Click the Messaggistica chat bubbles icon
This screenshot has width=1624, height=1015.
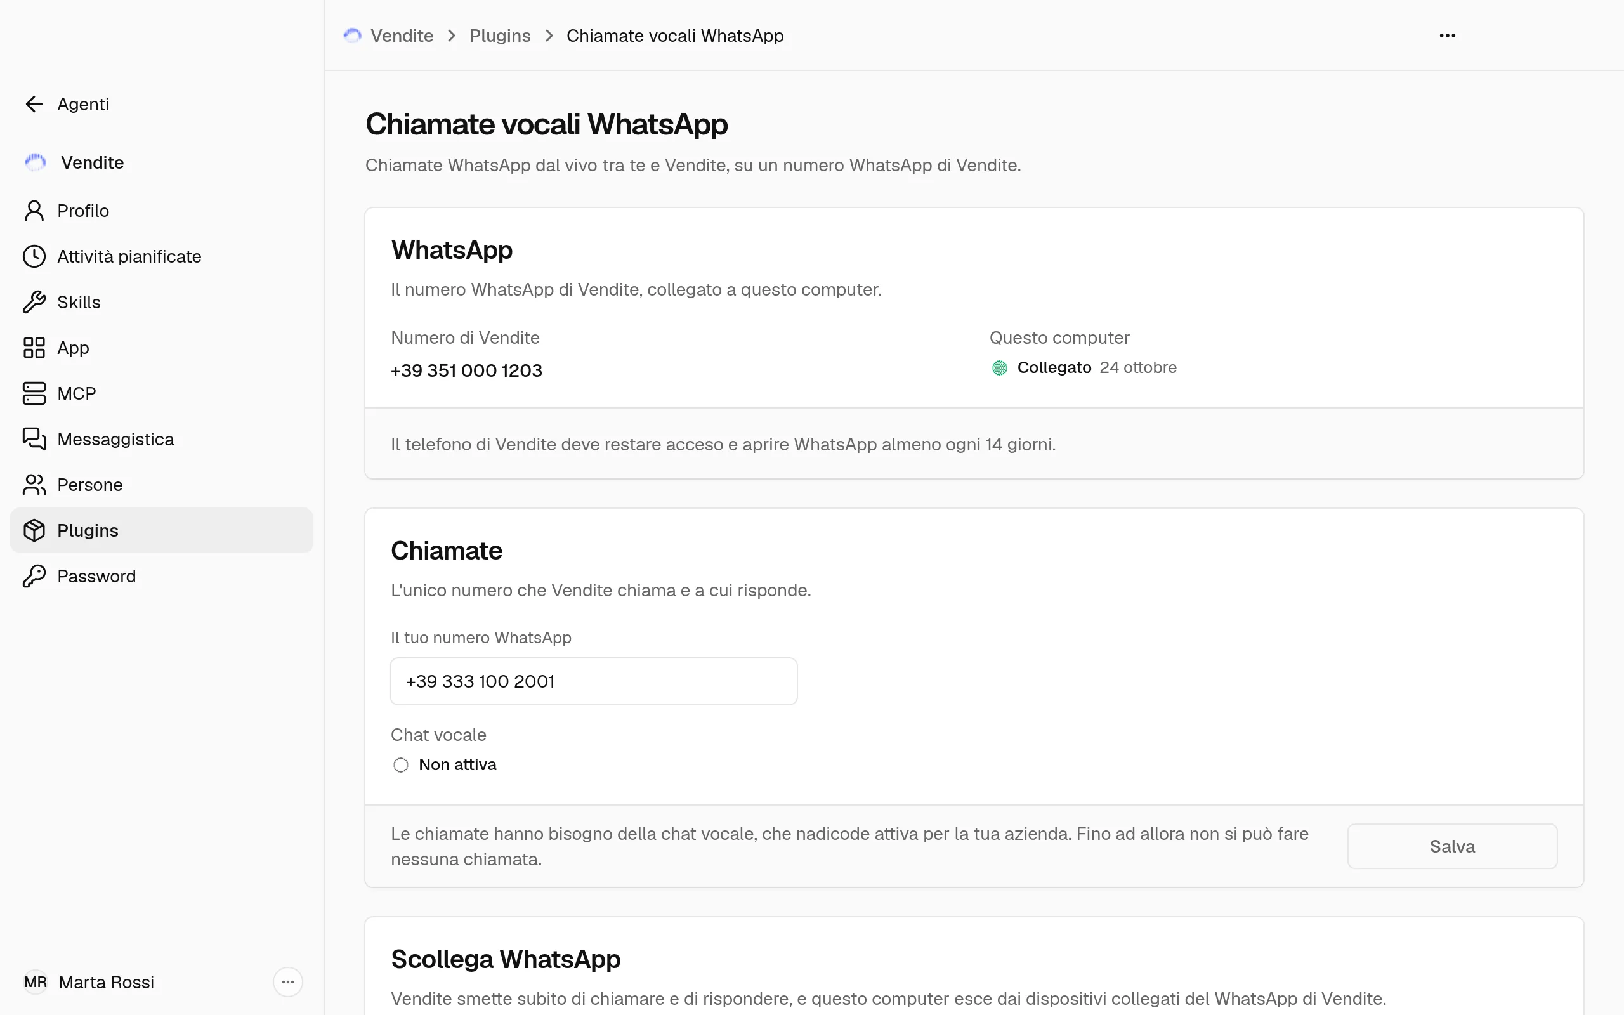[x=34, y=439]
